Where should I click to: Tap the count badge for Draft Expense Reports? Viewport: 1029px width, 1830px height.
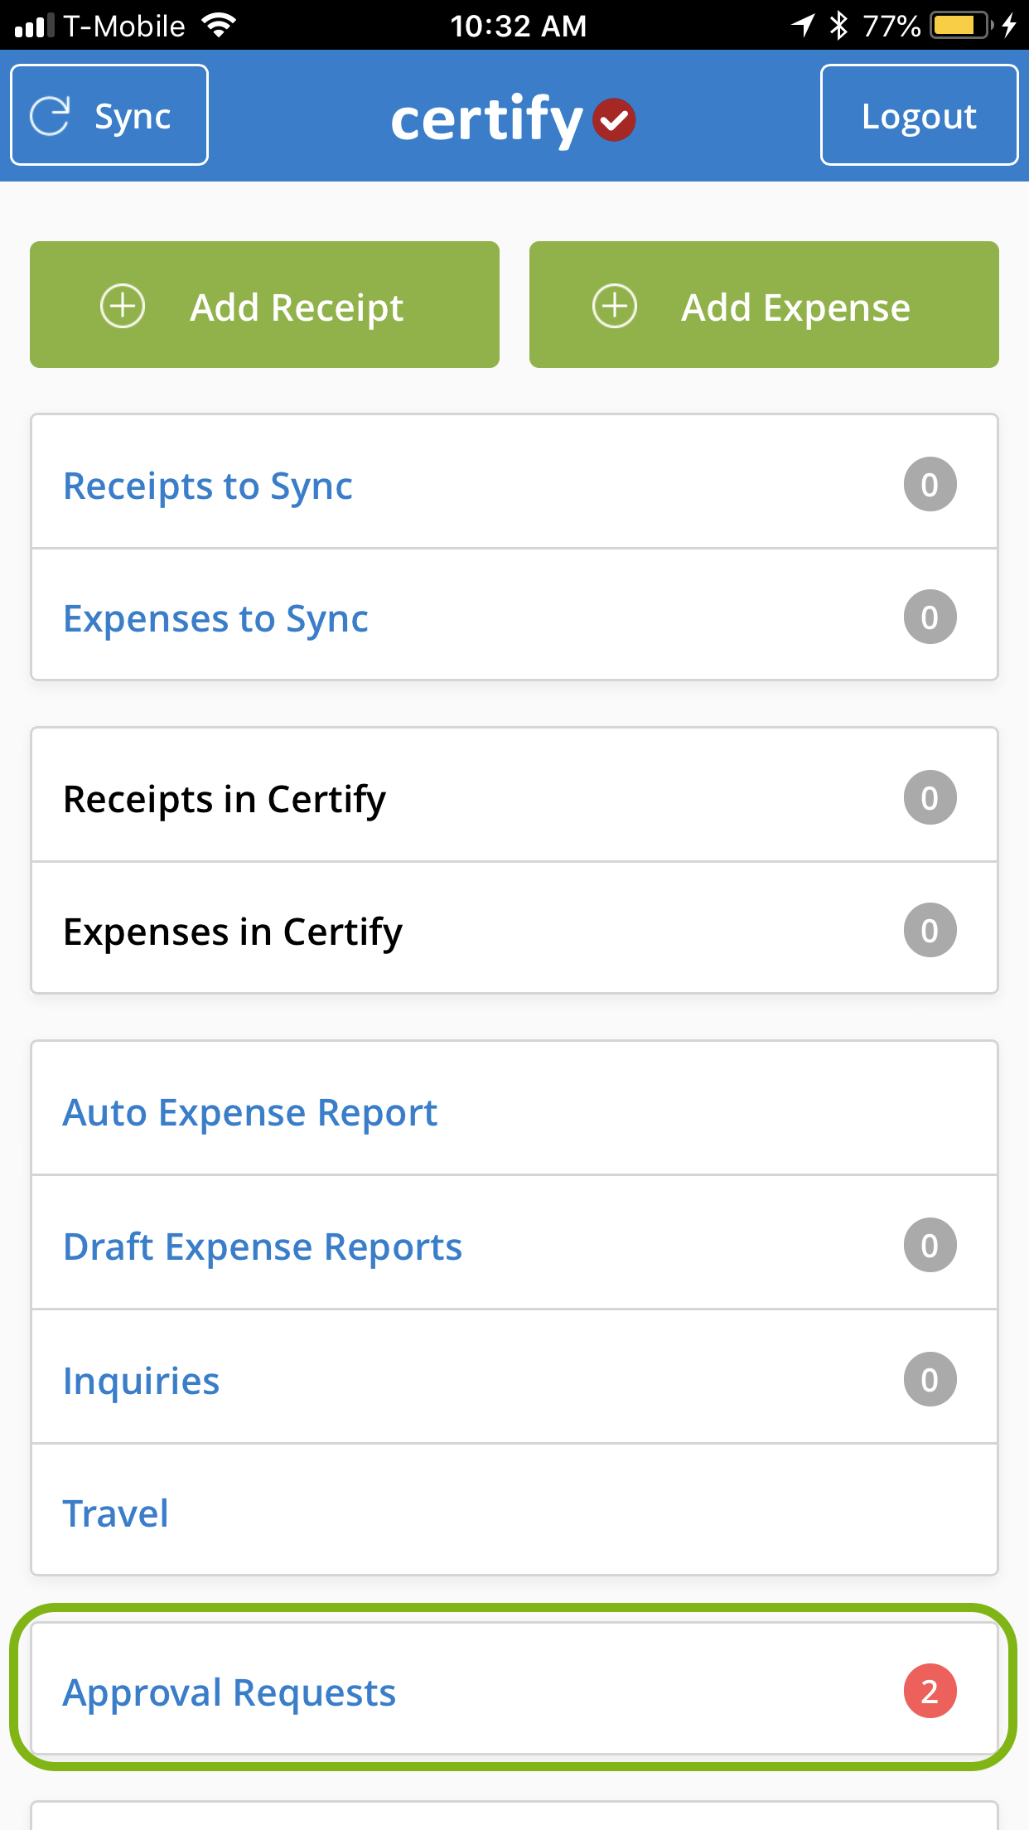[930, 1245]
